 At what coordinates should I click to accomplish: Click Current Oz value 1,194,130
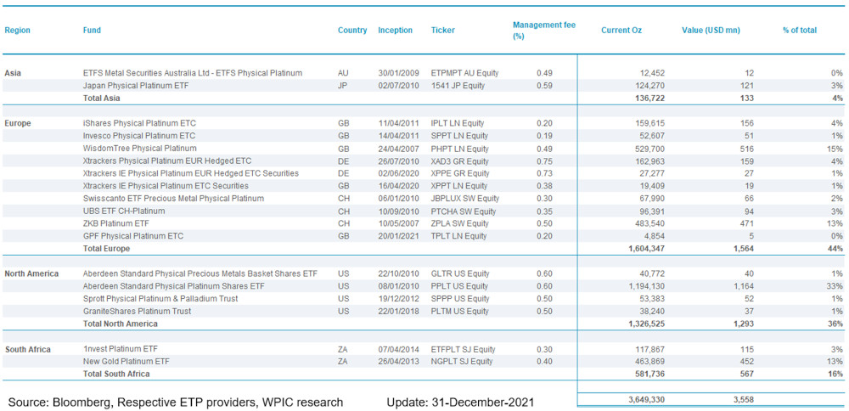[648, 286]
